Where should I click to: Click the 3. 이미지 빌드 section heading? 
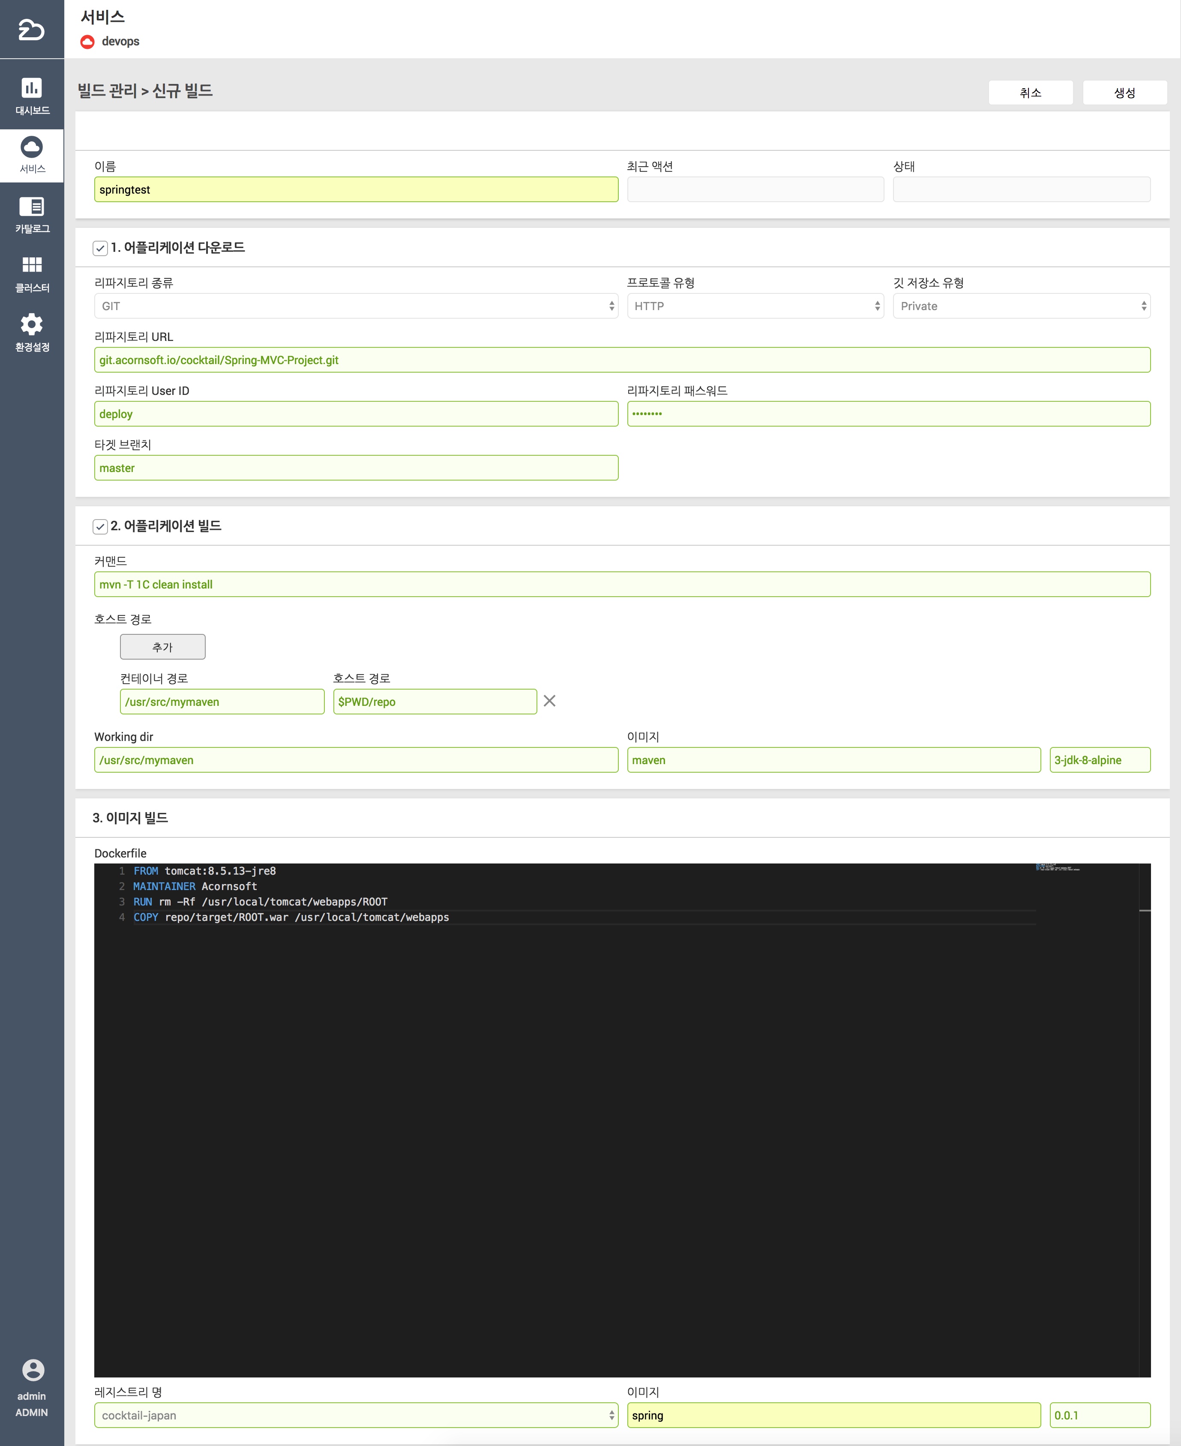click(x=130, y=818)
